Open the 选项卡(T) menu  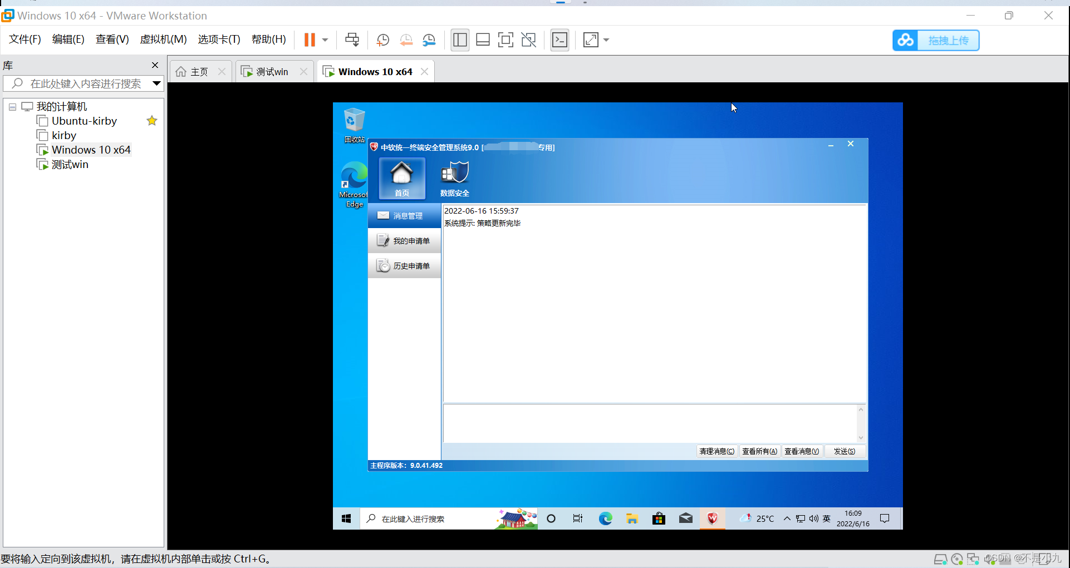click(219, 39)
